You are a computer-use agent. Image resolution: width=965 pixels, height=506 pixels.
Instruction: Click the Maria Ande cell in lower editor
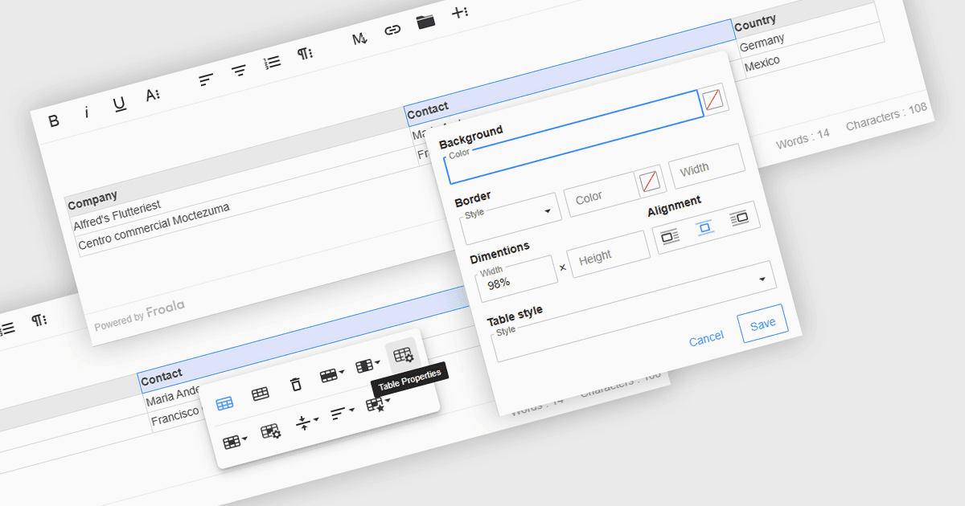(172, 396)
